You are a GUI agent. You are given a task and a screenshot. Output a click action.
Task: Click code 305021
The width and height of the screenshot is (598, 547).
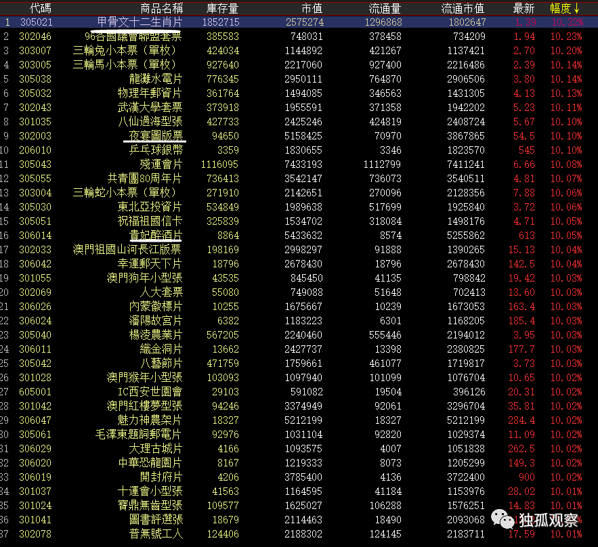point(36,22)
